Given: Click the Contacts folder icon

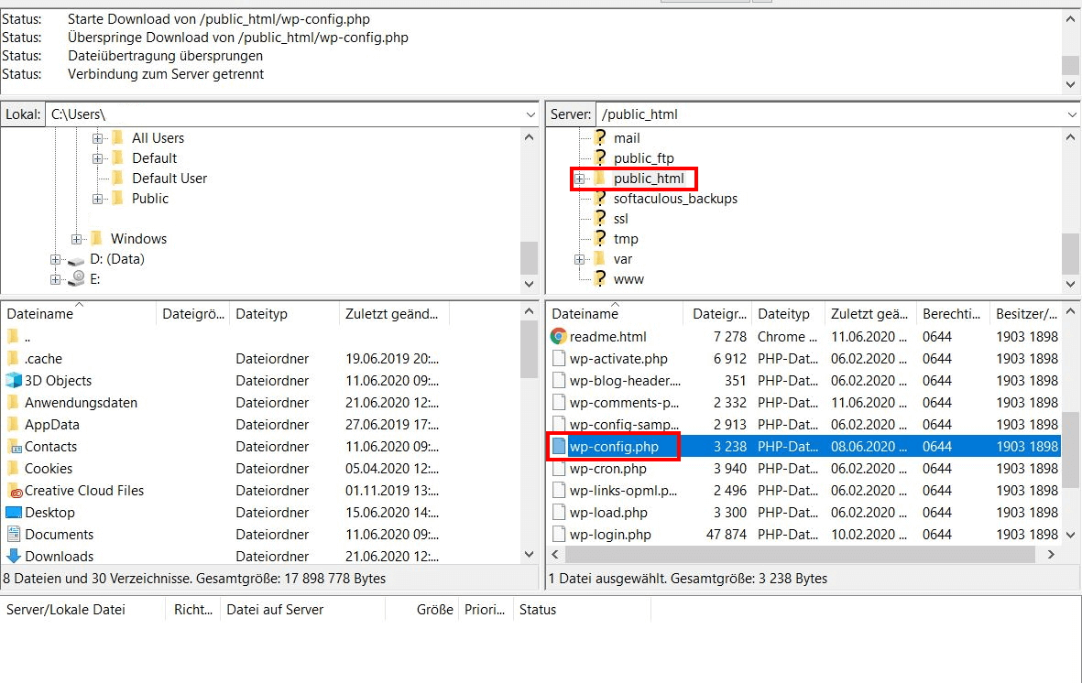Looking at the screenshot, I should (13, 447).
